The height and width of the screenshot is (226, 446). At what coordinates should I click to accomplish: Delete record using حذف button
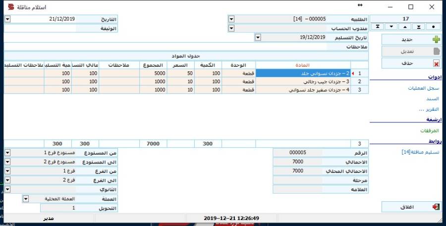click(x=411, y=63)
